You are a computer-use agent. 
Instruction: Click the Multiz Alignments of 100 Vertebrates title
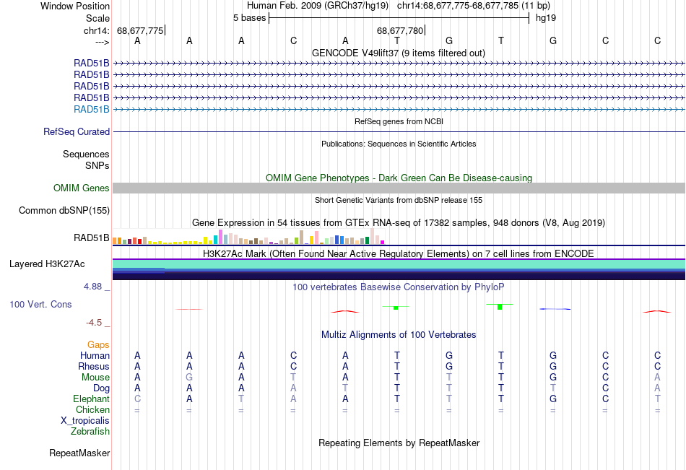click(x=399, y=334)
